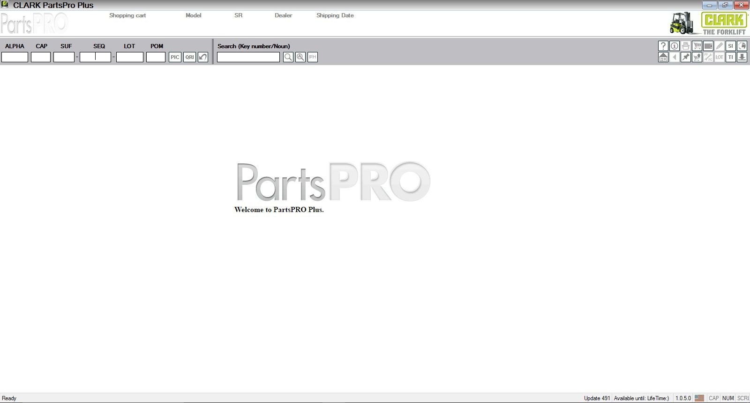
Task: Click the PIC button
Action: [175, 57]
